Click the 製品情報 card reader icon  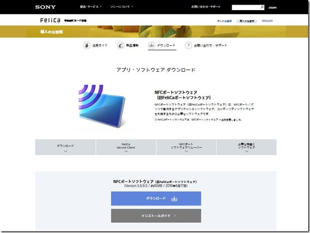coord(121,46)
